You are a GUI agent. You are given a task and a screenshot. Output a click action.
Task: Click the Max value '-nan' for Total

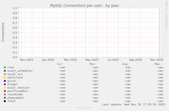point(160,101)
